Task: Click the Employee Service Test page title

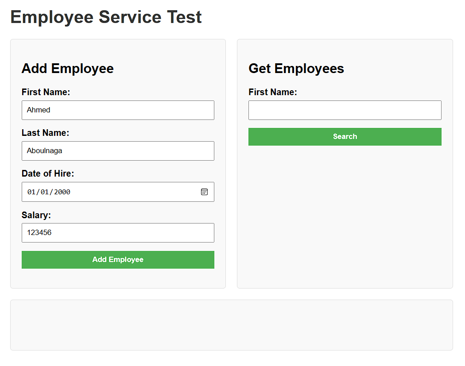Action: click(106, 17)
